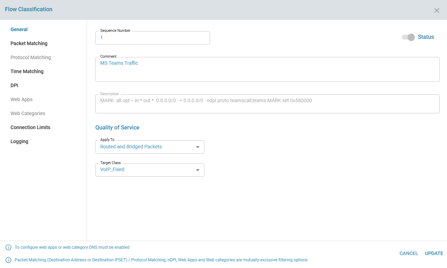The height and width of the screenshot is (268, 447).
Task: Select the DPI section
Action: 14,85
